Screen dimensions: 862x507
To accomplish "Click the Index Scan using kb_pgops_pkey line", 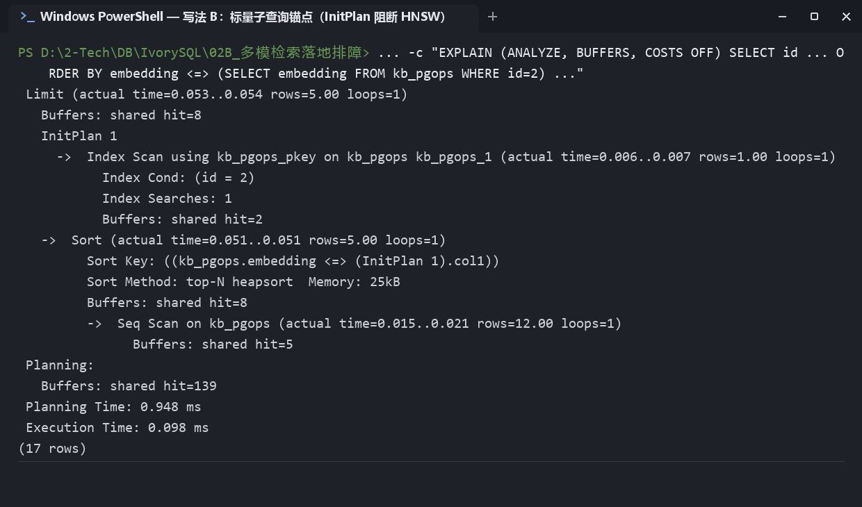I will [446, 157].
